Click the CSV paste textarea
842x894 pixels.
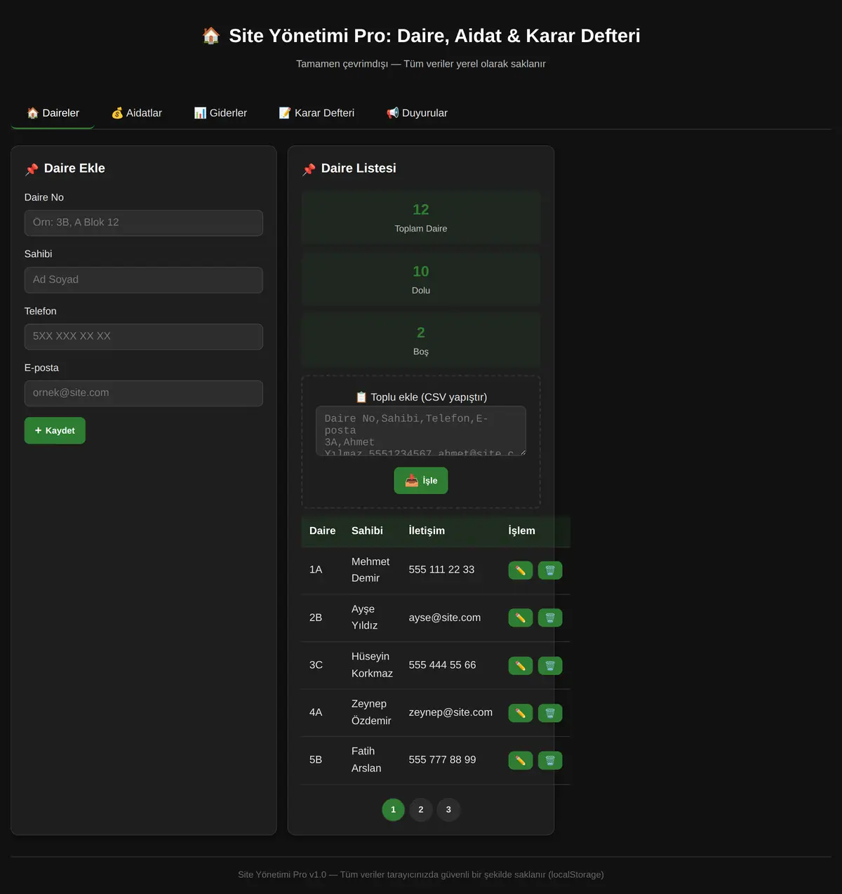(421, 431)
